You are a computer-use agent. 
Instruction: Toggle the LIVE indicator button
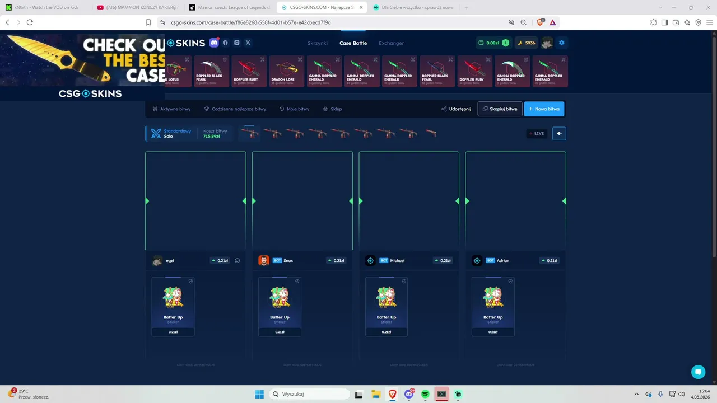(x=537, y=133)
